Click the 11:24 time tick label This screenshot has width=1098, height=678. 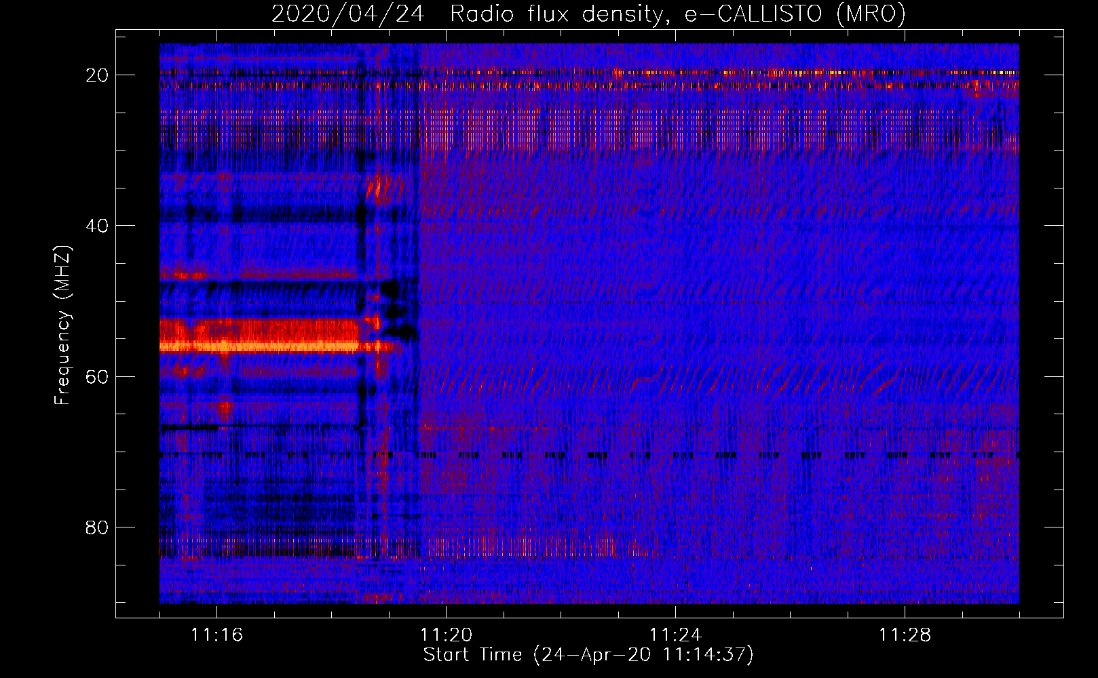pos(675,635)
